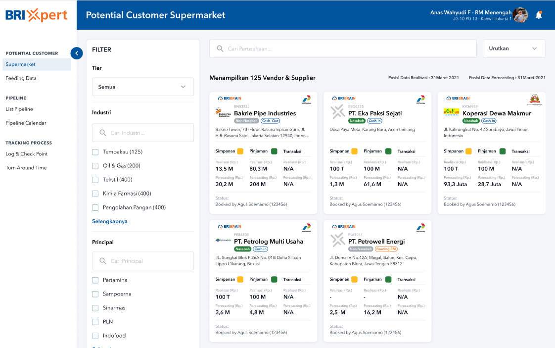Click Petrowell Energi forecasting value 16,2 M
The height and width of the screenshot is (348, 555).
[372, 312]
